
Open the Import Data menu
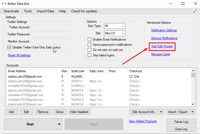(x=45, y=11)
